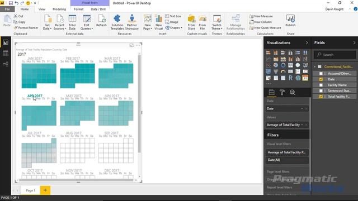The height and width of the screenshot is (201, 358).
Task: Select the stacked bar chart visualization
Action: [268, 52]
